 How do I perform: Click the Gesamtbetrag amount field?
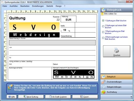[85, 35]
